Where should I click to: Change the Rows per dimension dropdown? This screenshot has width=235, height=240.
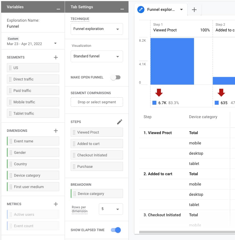click(111, 209)
